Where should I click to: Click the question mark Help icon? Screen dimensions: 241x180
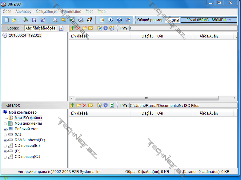point(119,20)
